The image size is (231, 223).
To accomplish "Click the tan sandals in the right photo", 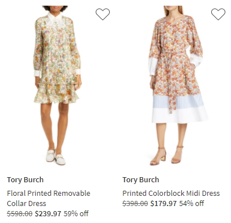I will tap(167, 155).
